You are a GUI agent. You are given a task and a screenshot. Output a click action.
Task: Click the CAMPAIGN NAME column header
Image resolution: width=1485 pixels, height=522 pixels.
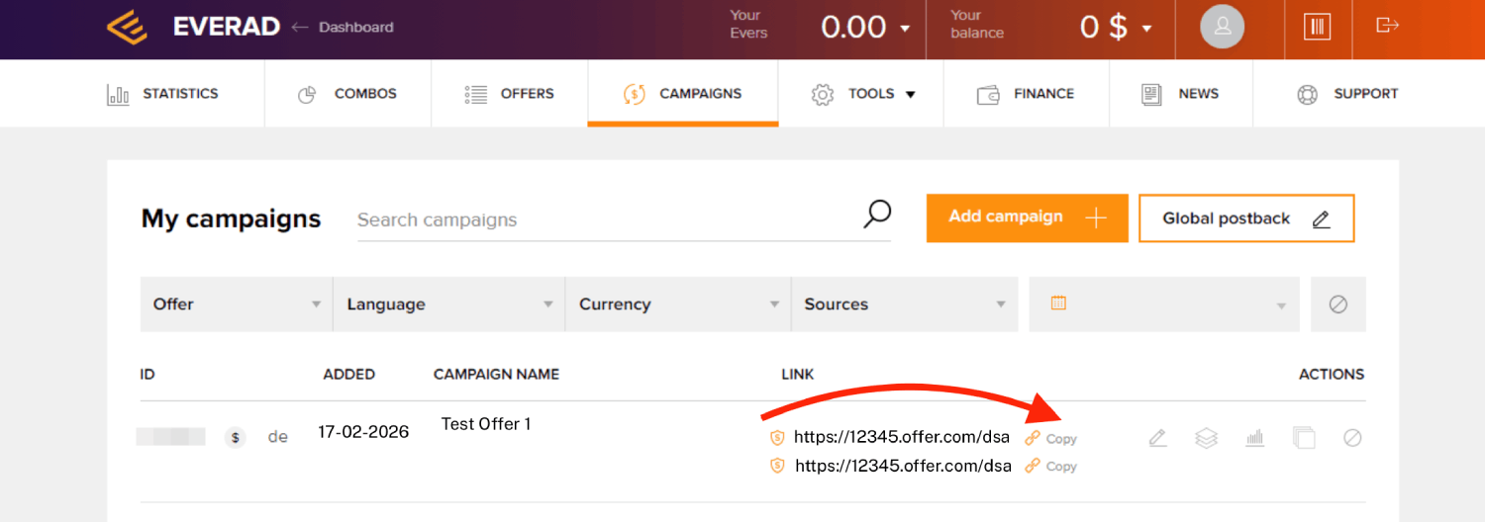497,375
